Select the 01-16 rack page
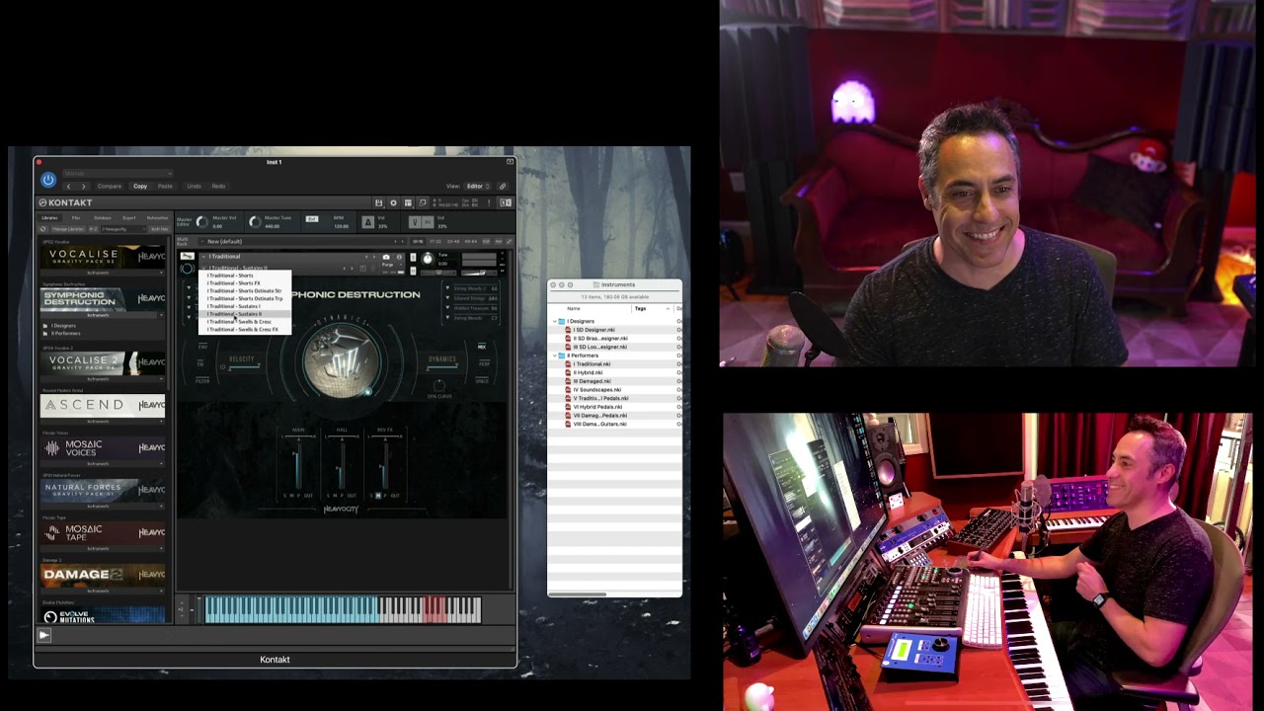The width and height of the screenshot is (1264, 711). (x=418, y=241)
